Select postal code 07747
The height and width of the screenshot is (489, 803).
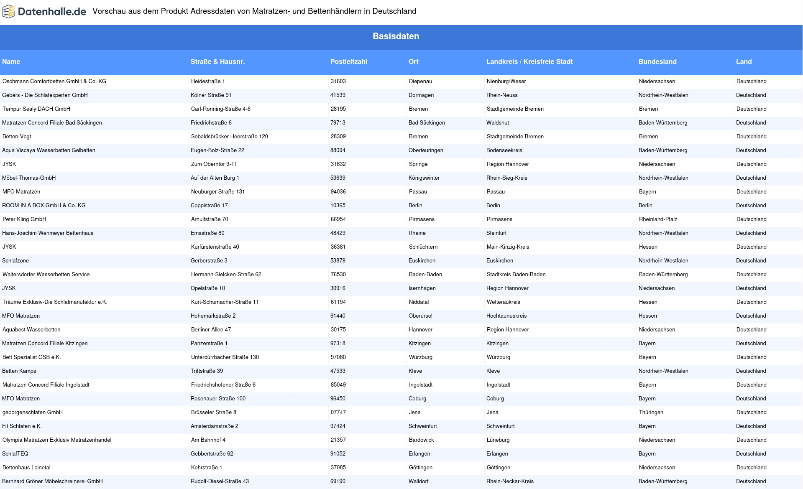click(x=338, y=413)
